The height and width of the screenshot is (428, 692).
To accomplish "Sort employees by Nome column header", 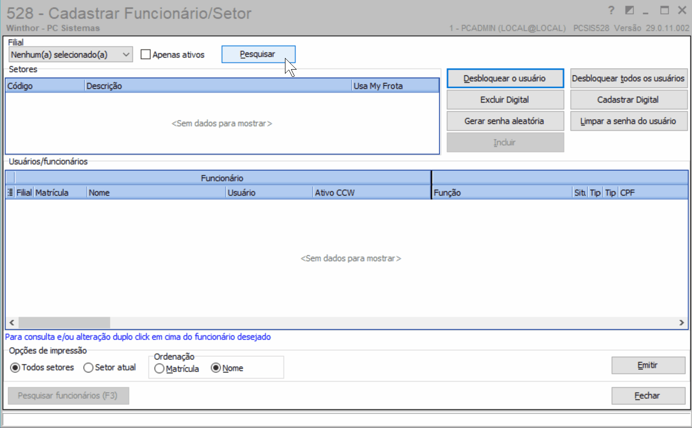I will point(156,193).
